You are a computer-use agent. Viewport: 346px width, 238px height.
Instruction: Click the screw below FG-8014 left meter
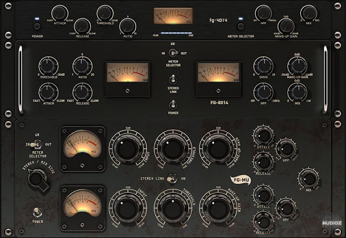pyautogui.click(x=128, y=91)
